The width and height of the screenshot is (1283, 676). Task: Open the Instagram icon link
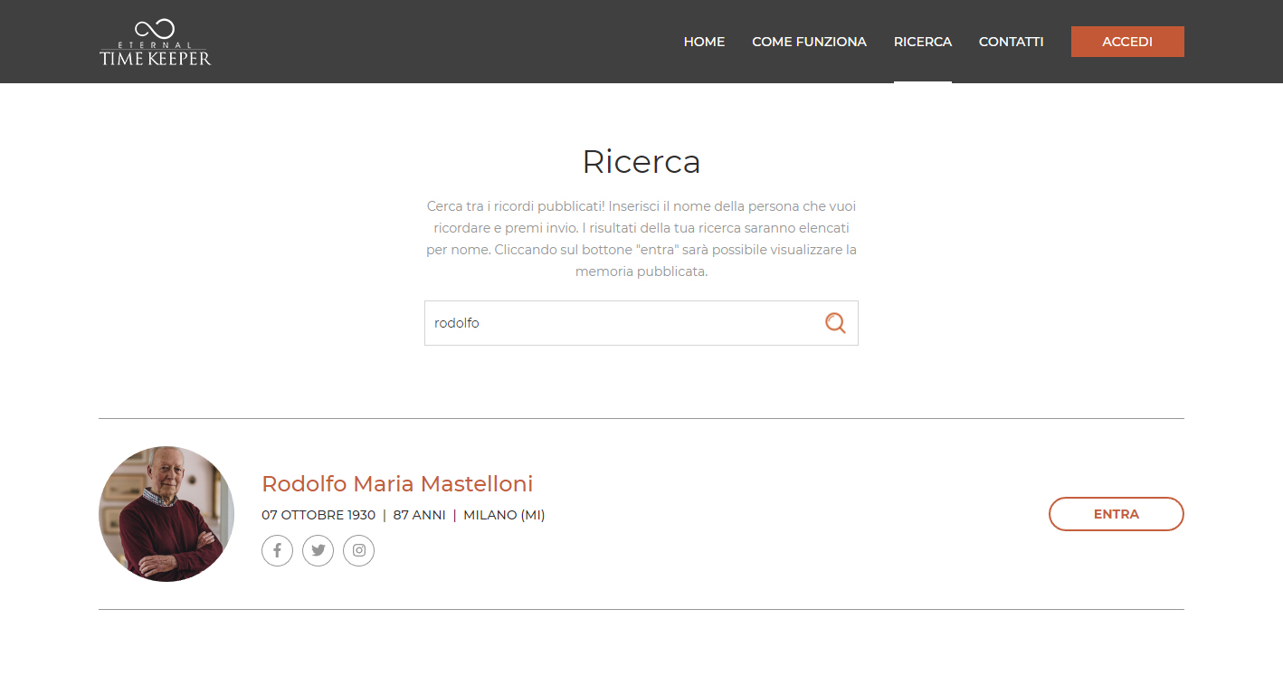click(358, 550)
